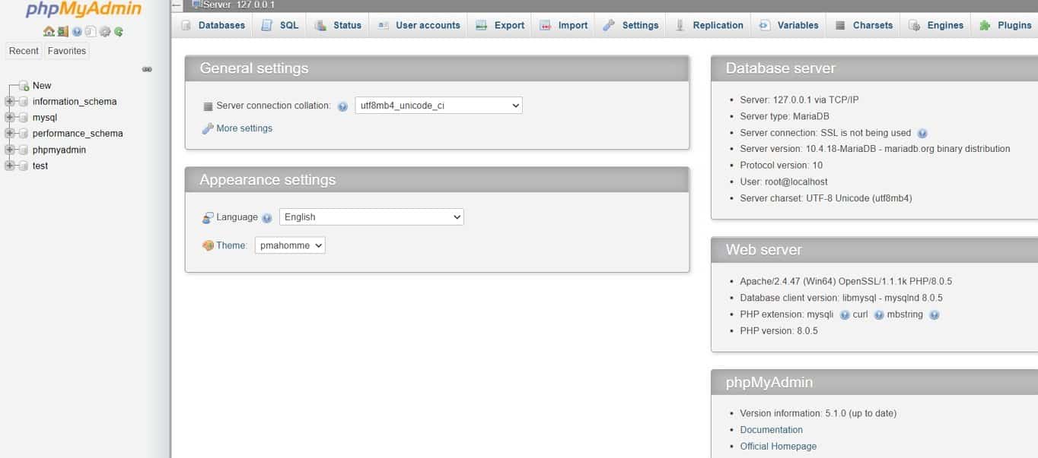Screen dimensions: 1038x458
Task: Open the User accounts tab
Action: point(419,25)
